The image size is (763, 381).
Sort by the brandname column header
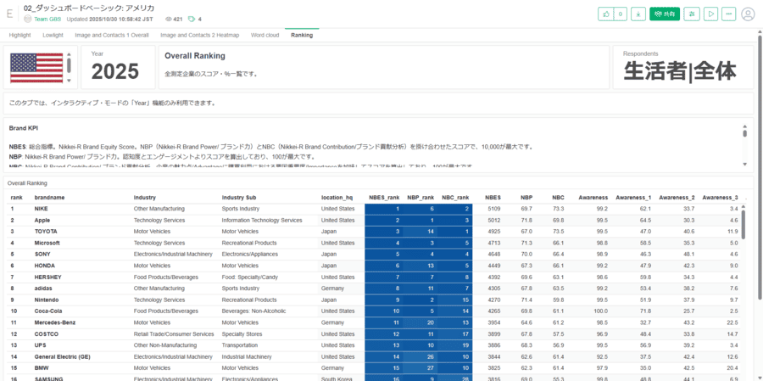[x=50, y=198]
